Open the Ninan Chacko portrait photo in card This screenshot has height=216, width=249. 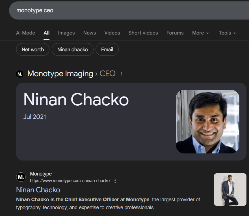pos(207,121)
